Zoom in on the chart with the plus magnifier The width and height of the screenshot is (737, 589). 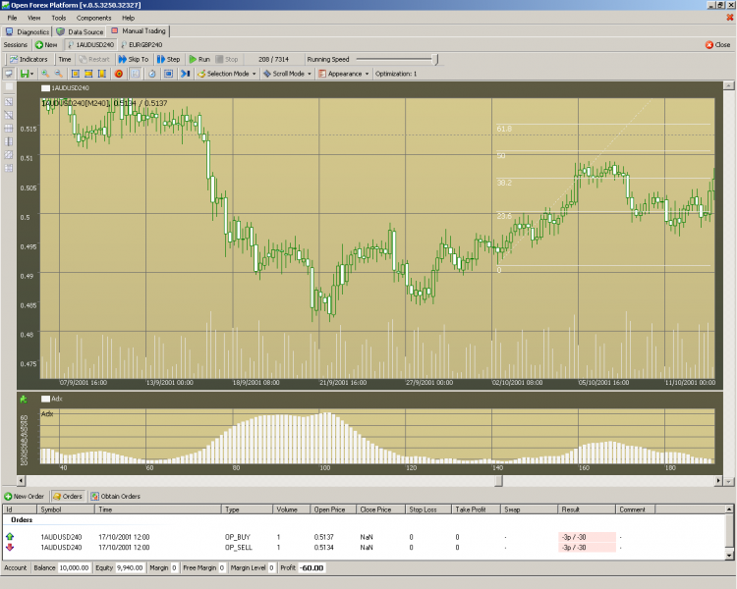pos(45,74)
